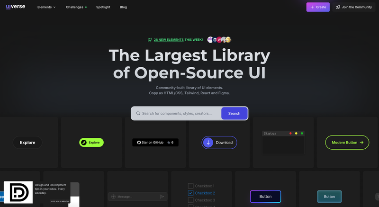Click the red dot in Status window
Screen dimensions: 379x207
290,133
